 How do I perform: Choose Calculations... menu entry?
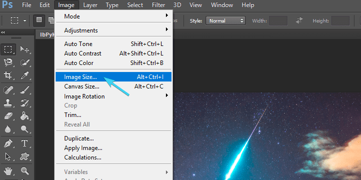(x=114, y=157)
